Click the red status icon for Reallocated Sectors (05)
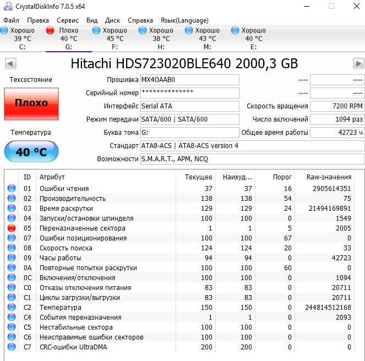The width and height of the screenshot is (365, 361). point(11,228)
